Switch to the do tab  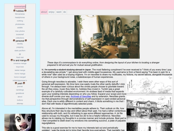(x=64, y=12)
